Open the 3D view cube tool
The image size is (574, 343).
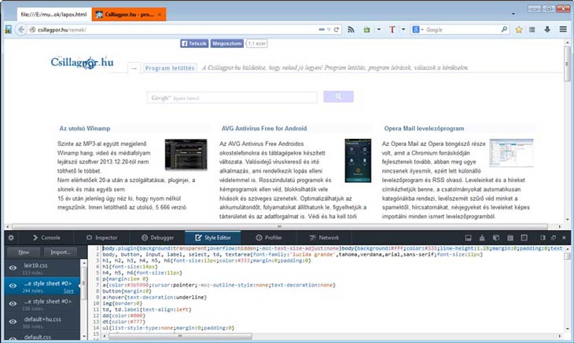coord(496,238)
